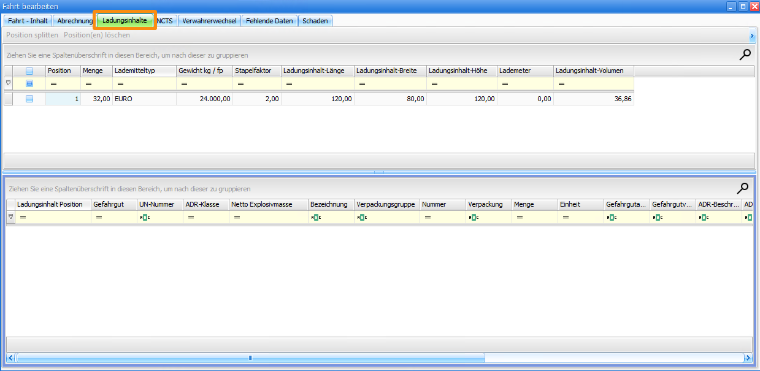Click the equals filter operator under Lademitteltyp
Image resolution: width=760 pixels, height=371 pixels.
coord(120,83)
